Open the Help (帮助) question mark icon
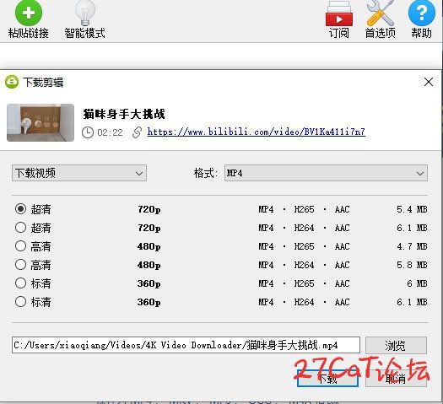This screenshot has height=404, width=443. tap(422, 13)
